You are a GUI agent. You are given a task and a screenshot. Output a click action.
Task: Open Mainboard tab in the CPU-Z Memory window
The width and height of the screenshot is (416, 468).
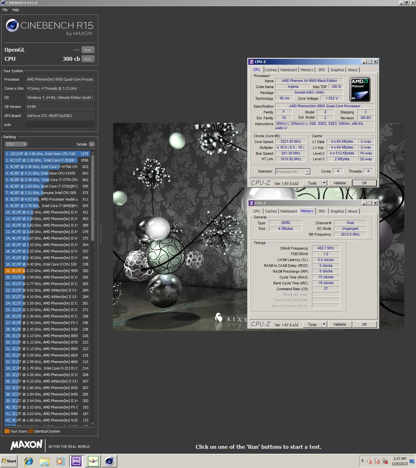[289, 211]
